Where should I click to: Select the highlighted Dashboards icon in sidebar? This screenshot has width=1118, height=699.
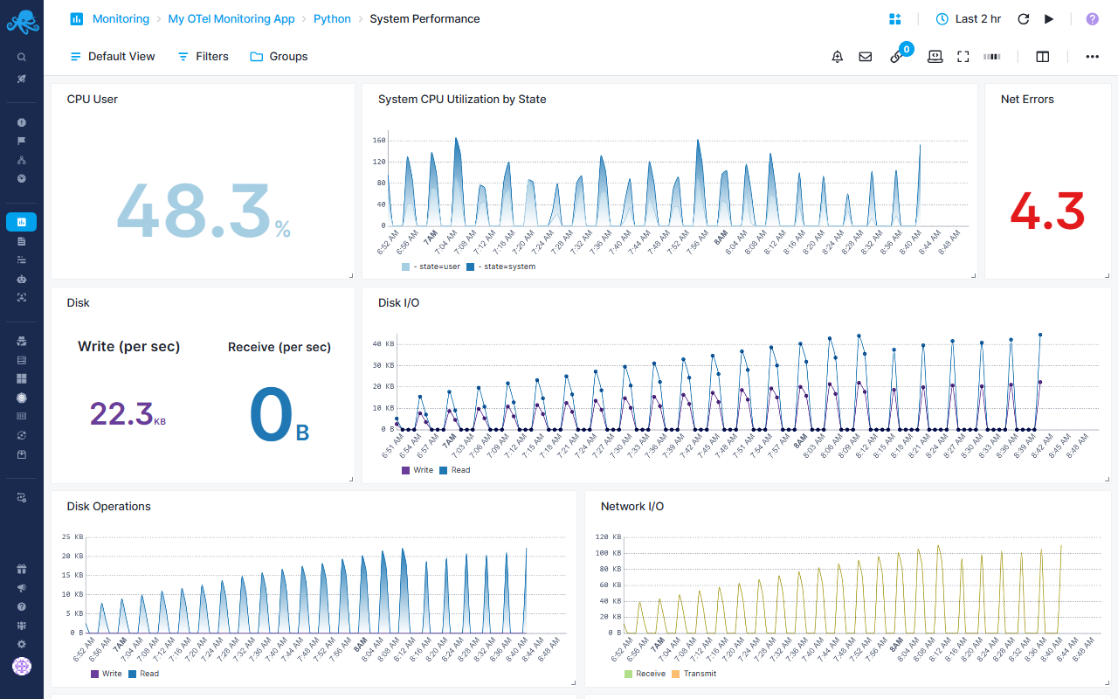click(22, 221)
